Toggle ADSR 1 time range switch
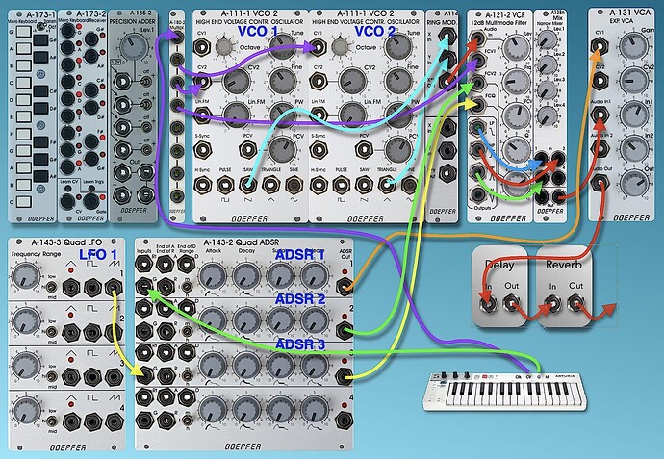Screen dimensions: 664x459 pos(187,287)
